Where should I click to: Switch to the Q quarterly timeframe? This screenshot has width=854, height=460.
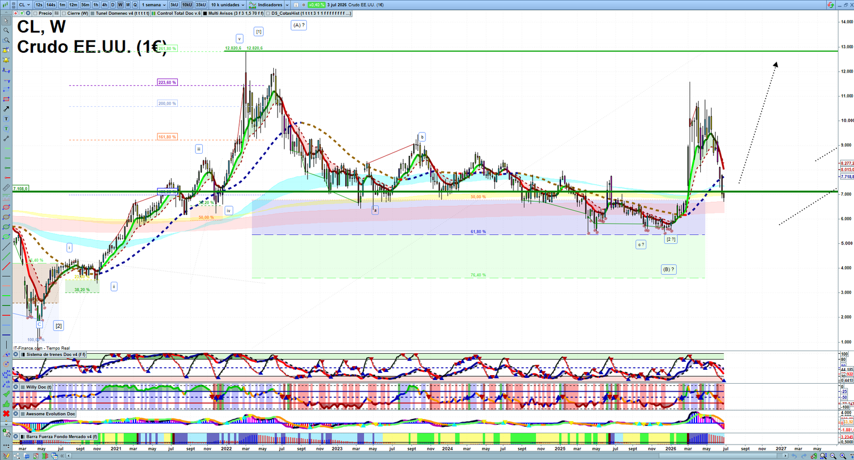[x=135, y=5]
